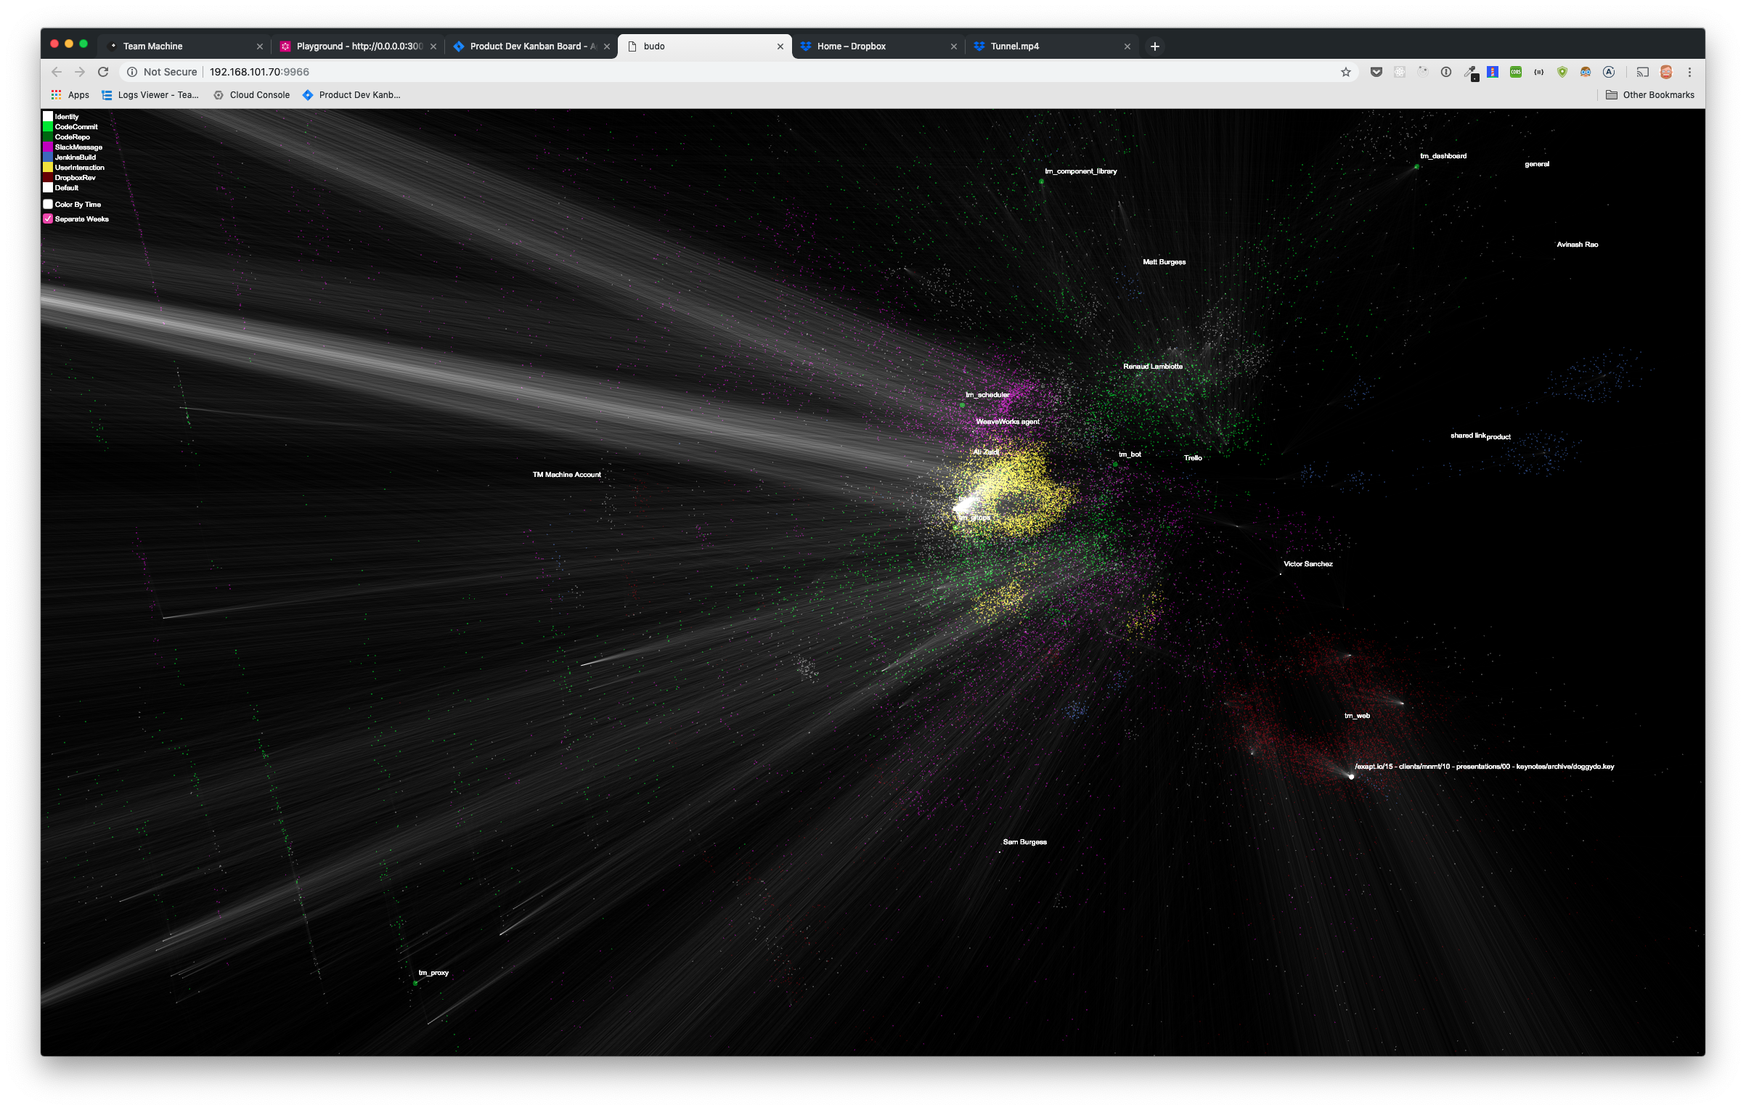This screenshot has height=1110, width=1746.
Task: Open the React Developer Tools extension icon
Action: pyautogui.click(x=1399, y=72)
